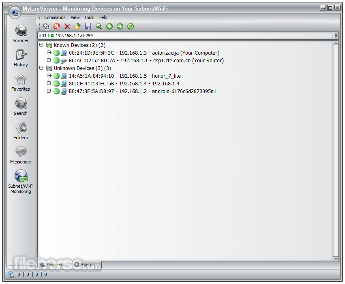The width and height of the screenshot is (345, 284).
Task: Click the green back arrow icon
Action: 109,26
